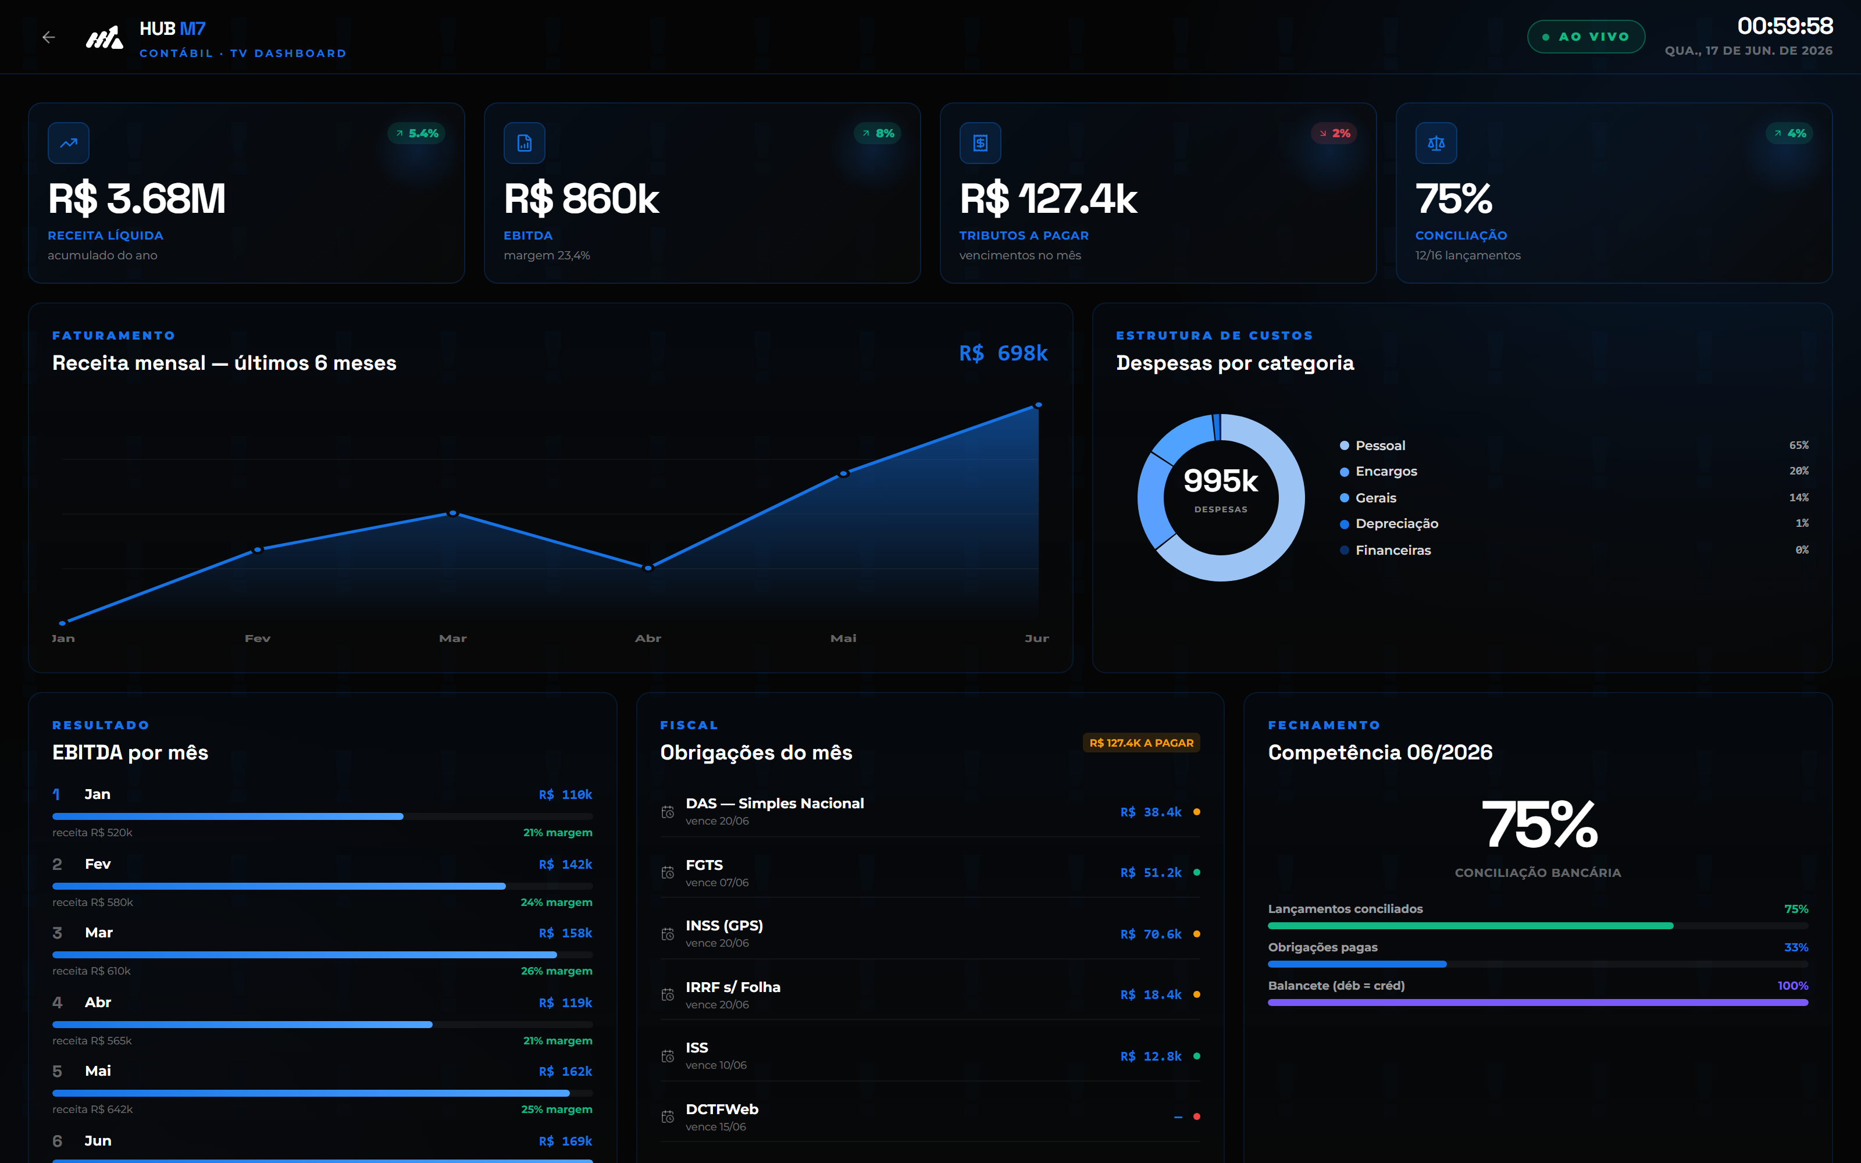Image resolution: width=1861 pixels, height=1163 pixels.
Task: Click the R$ 127.4K A PAGAR badge
Action: pos(1141,743)
